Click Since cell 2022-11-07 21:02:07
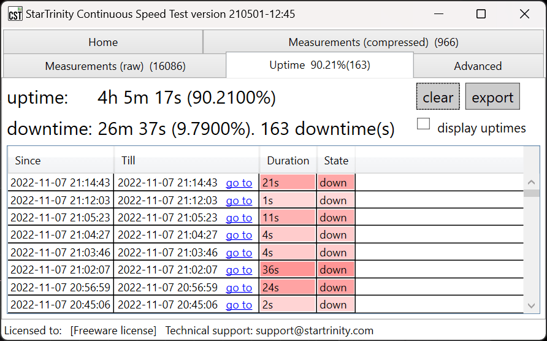547x341 pixels. coord(60,269)
